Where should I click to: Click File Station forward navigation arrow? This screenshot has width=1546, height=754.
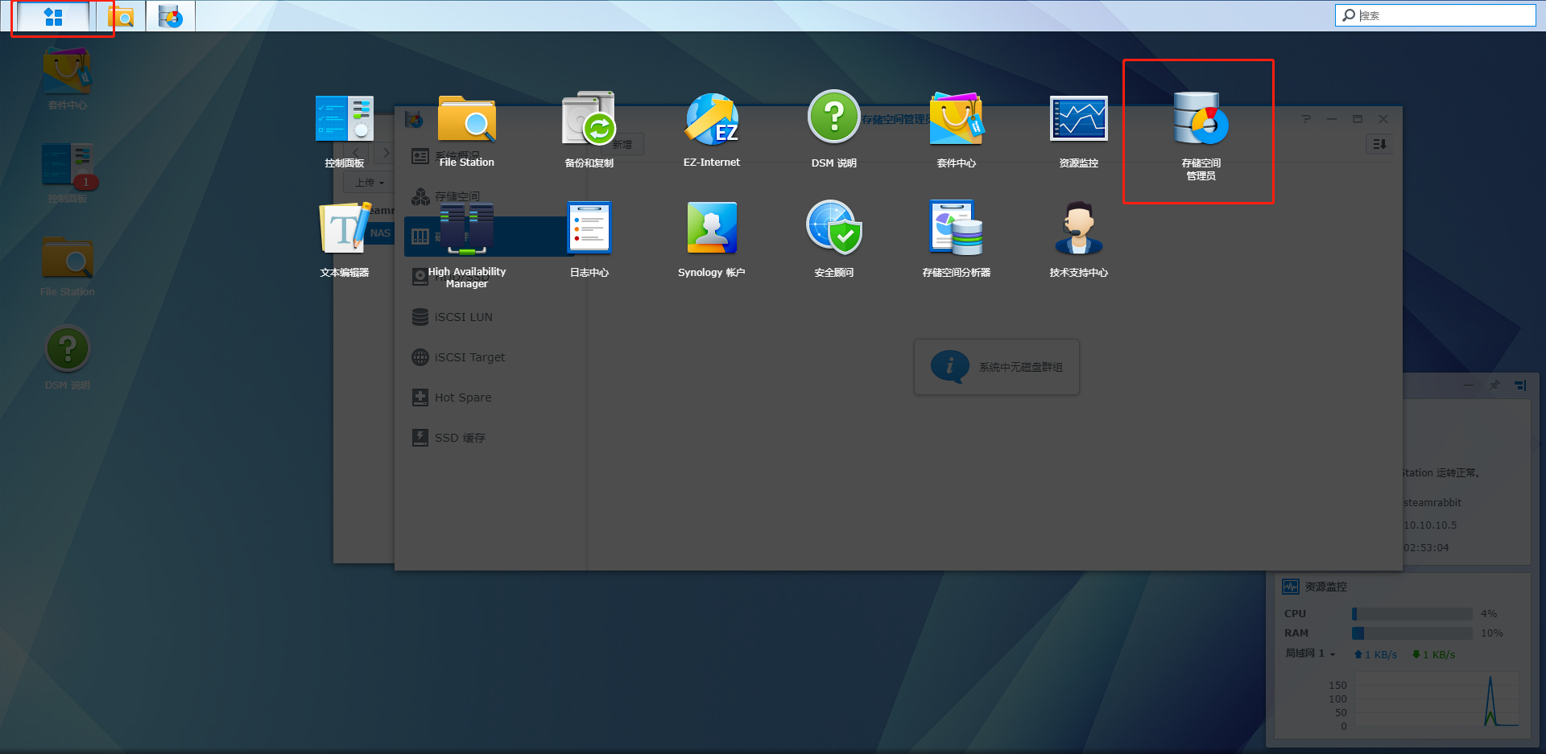[x=386, y=153]
